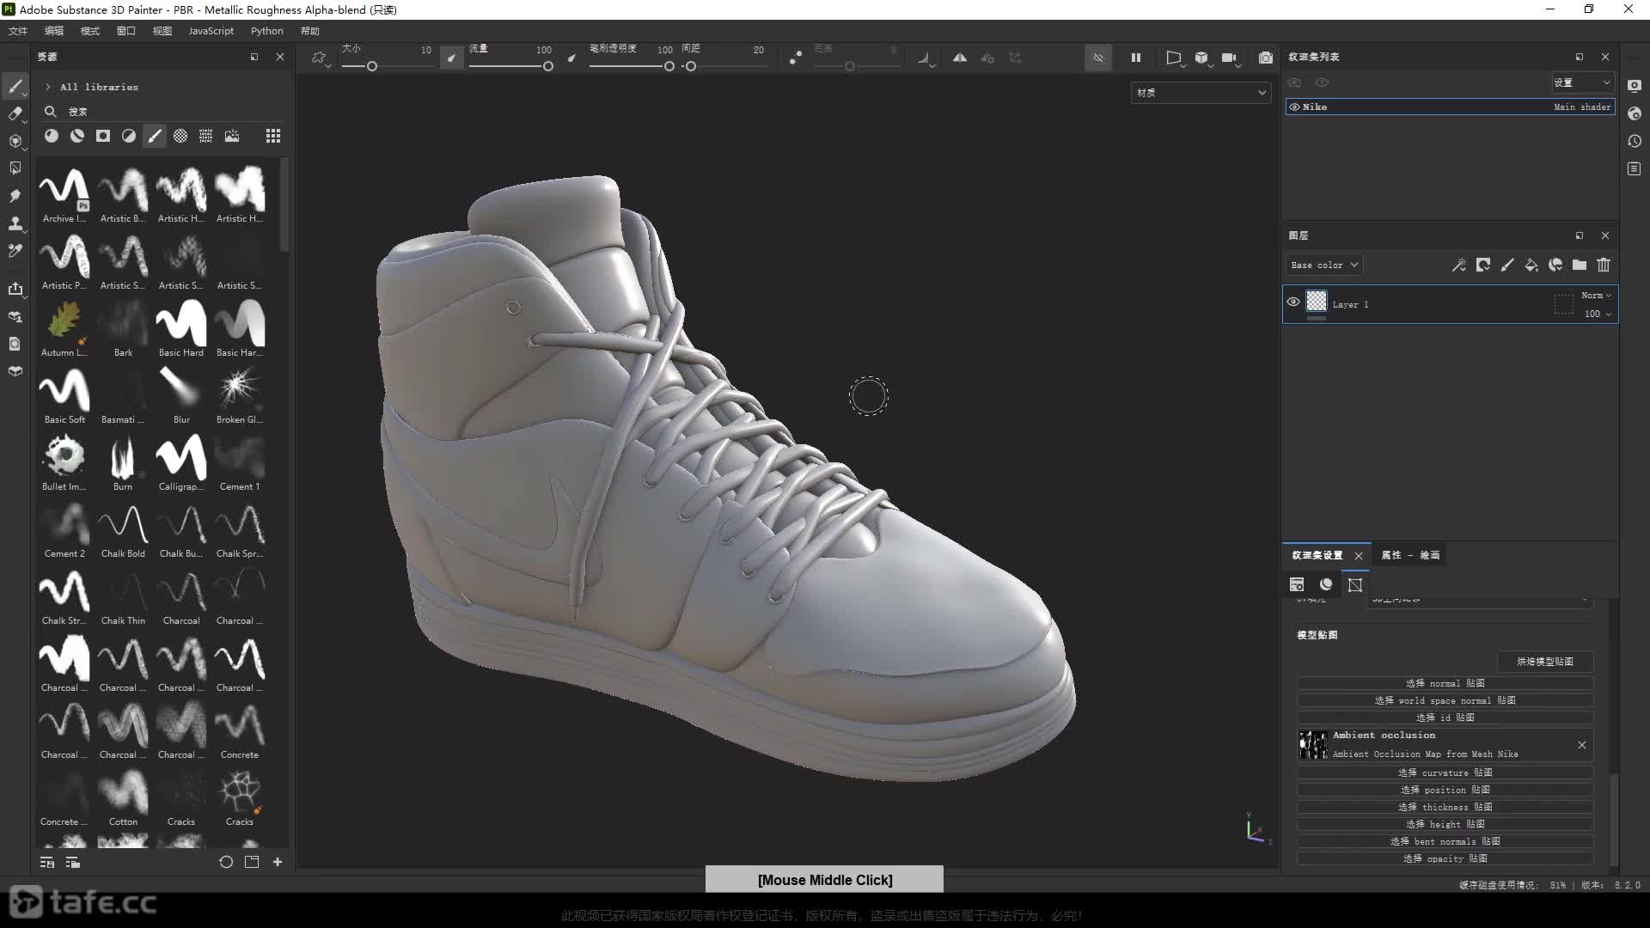Click select opacity map button
The height and width of the screenshot is (928, 1650).
pos(1445,858)
